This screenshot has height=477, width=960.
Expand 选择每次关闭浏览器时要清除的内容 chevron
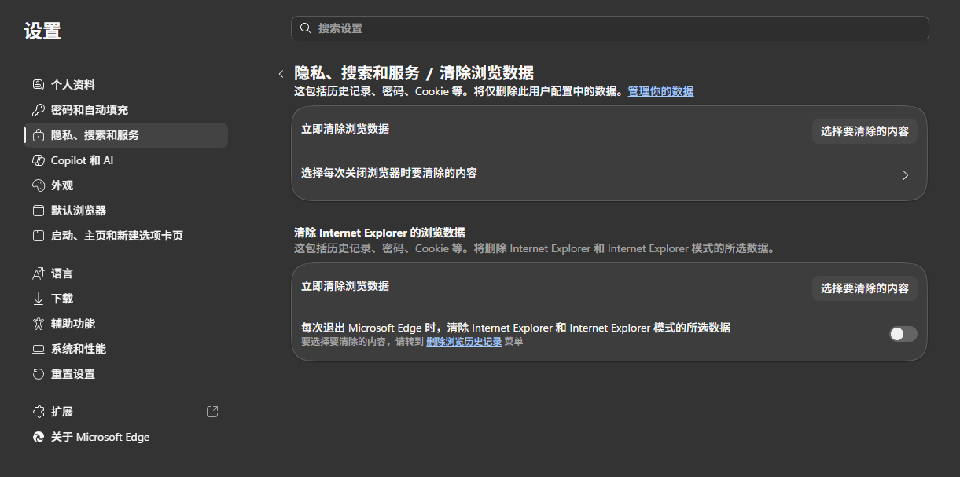[x=905, y=175]
